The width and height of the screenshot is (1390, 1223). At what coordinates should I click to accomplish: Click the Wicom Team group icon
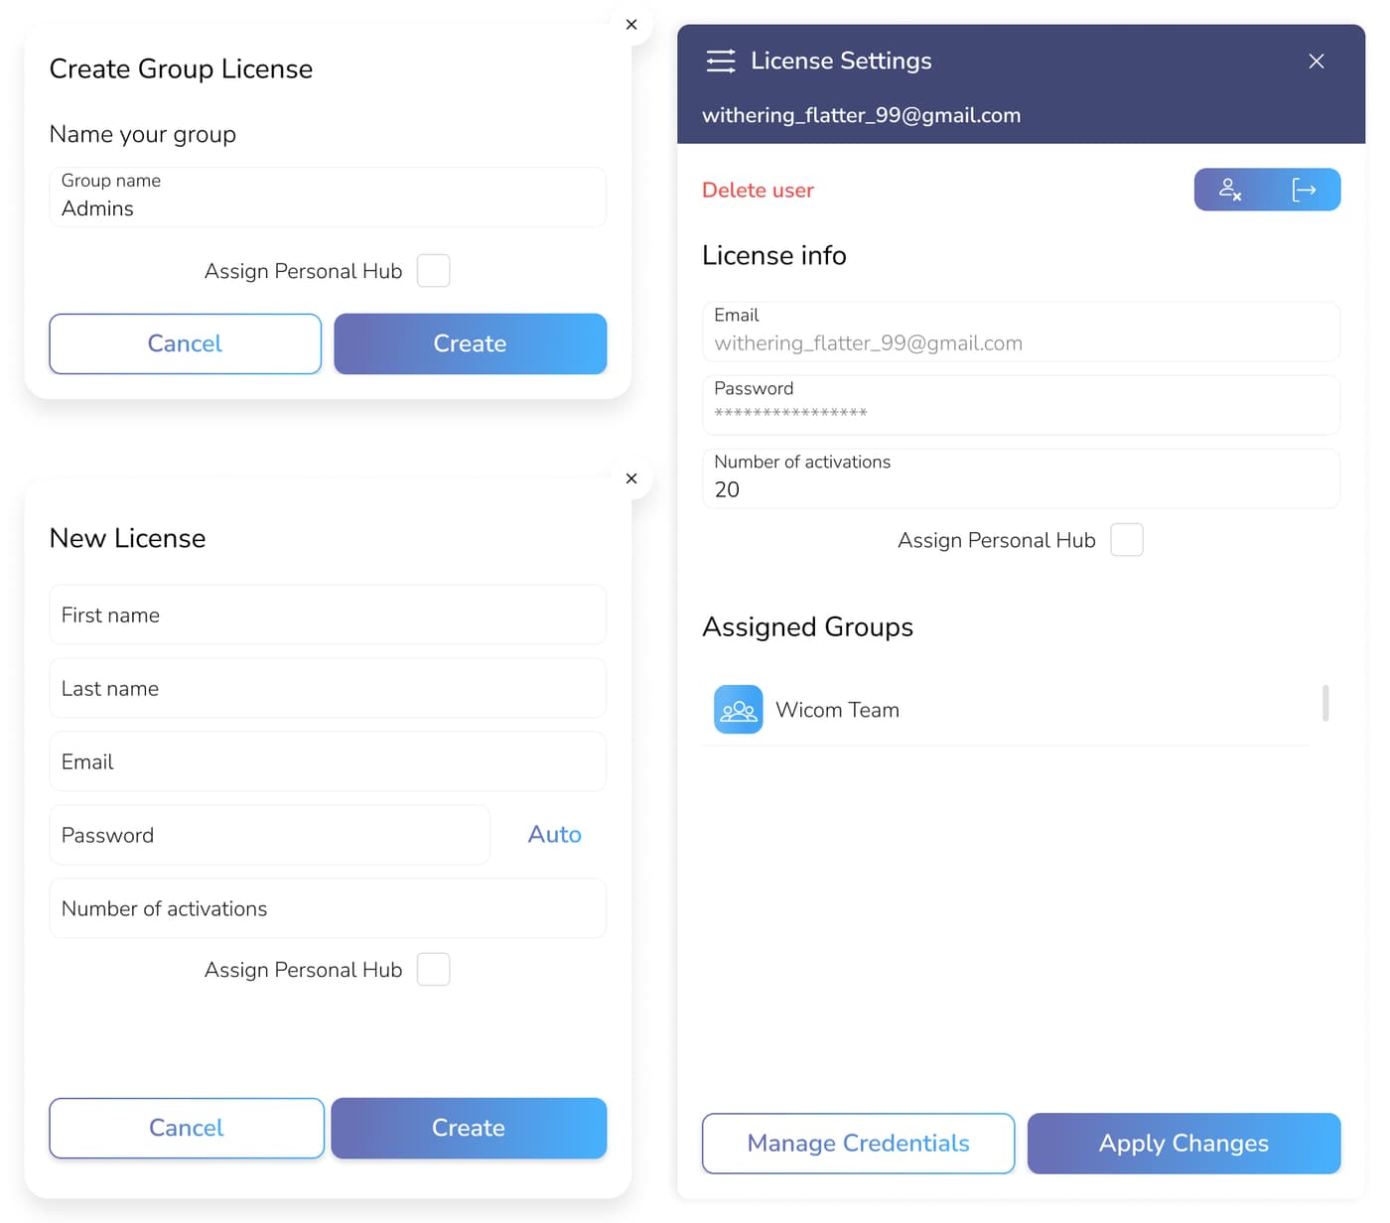coord(738,710)
